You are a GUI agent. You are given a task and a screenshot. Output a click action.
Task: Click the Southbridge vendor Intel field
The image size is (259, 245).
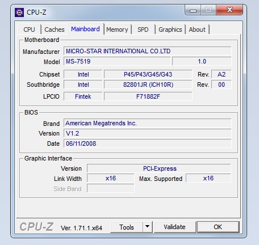click(x=83, y=85)
